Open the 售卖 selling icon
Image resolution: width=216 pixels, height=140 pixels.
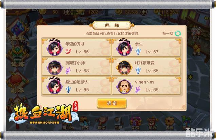coord(102,123)
